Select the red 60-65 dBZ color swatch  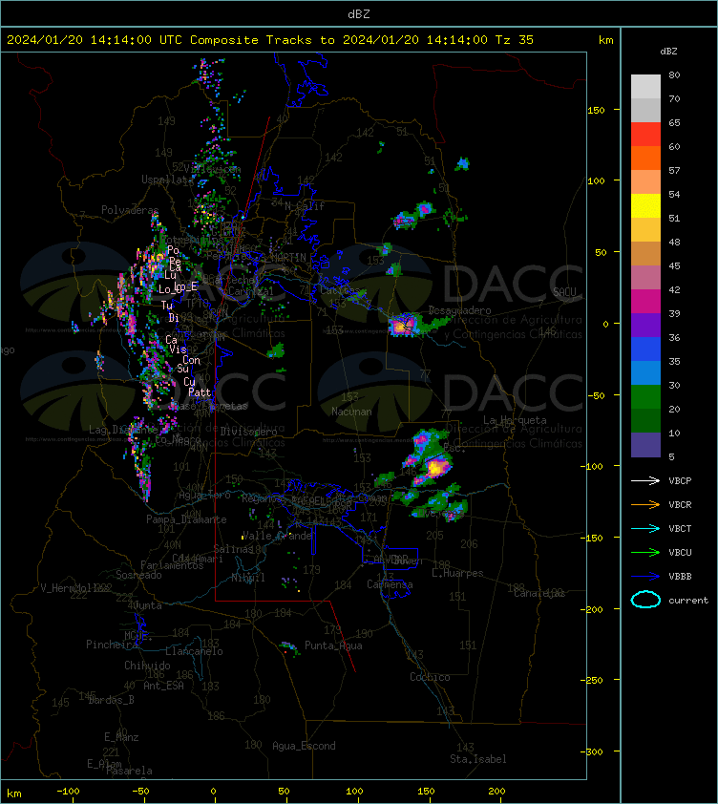(x=645, y=134)
